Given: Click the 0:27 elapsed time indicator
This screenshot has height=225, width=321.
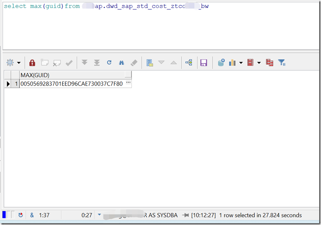Looking at the screenshot, I should [x=87, y=215].
